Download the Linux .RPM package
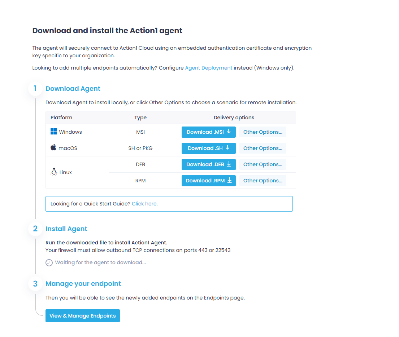Viewport: 399px width, 337px height. 208,181
